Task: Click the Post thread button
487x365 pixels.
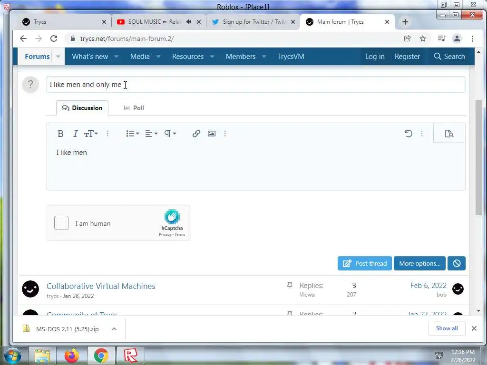Action: click(x=365, y=263)
